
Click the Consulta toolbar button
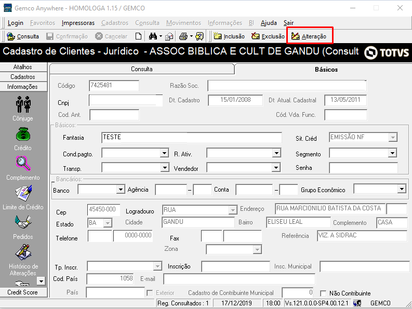[x=22, y=36]
